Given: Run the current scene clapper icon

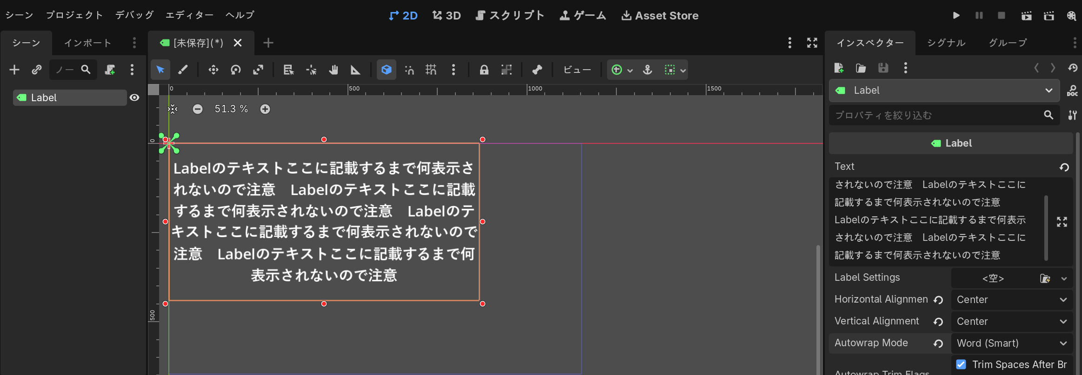Looking at the screenshot, I should tap(1027, 15).
